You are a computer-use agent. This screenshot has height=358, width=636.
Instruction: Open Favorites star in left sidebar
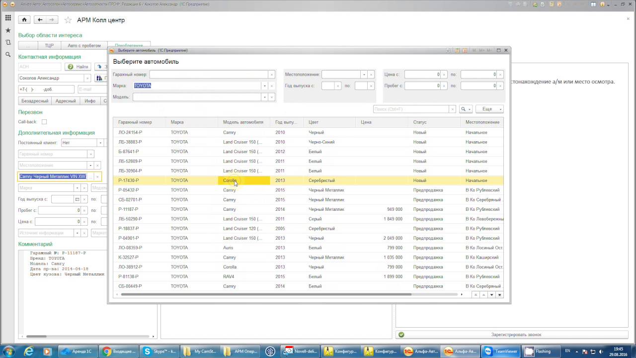pyautogui.click(x=8, y=30)
